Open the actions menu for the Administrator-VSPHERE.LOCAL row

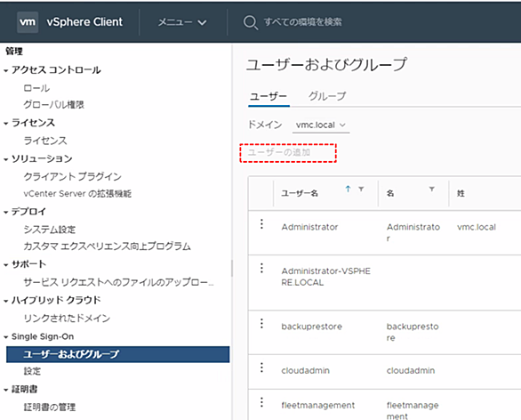[x=261, y=268]
